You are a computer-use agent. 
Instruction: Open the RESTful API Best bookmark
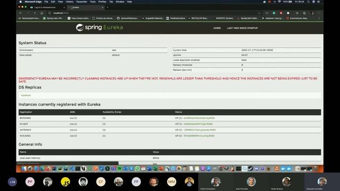[198, 18]
